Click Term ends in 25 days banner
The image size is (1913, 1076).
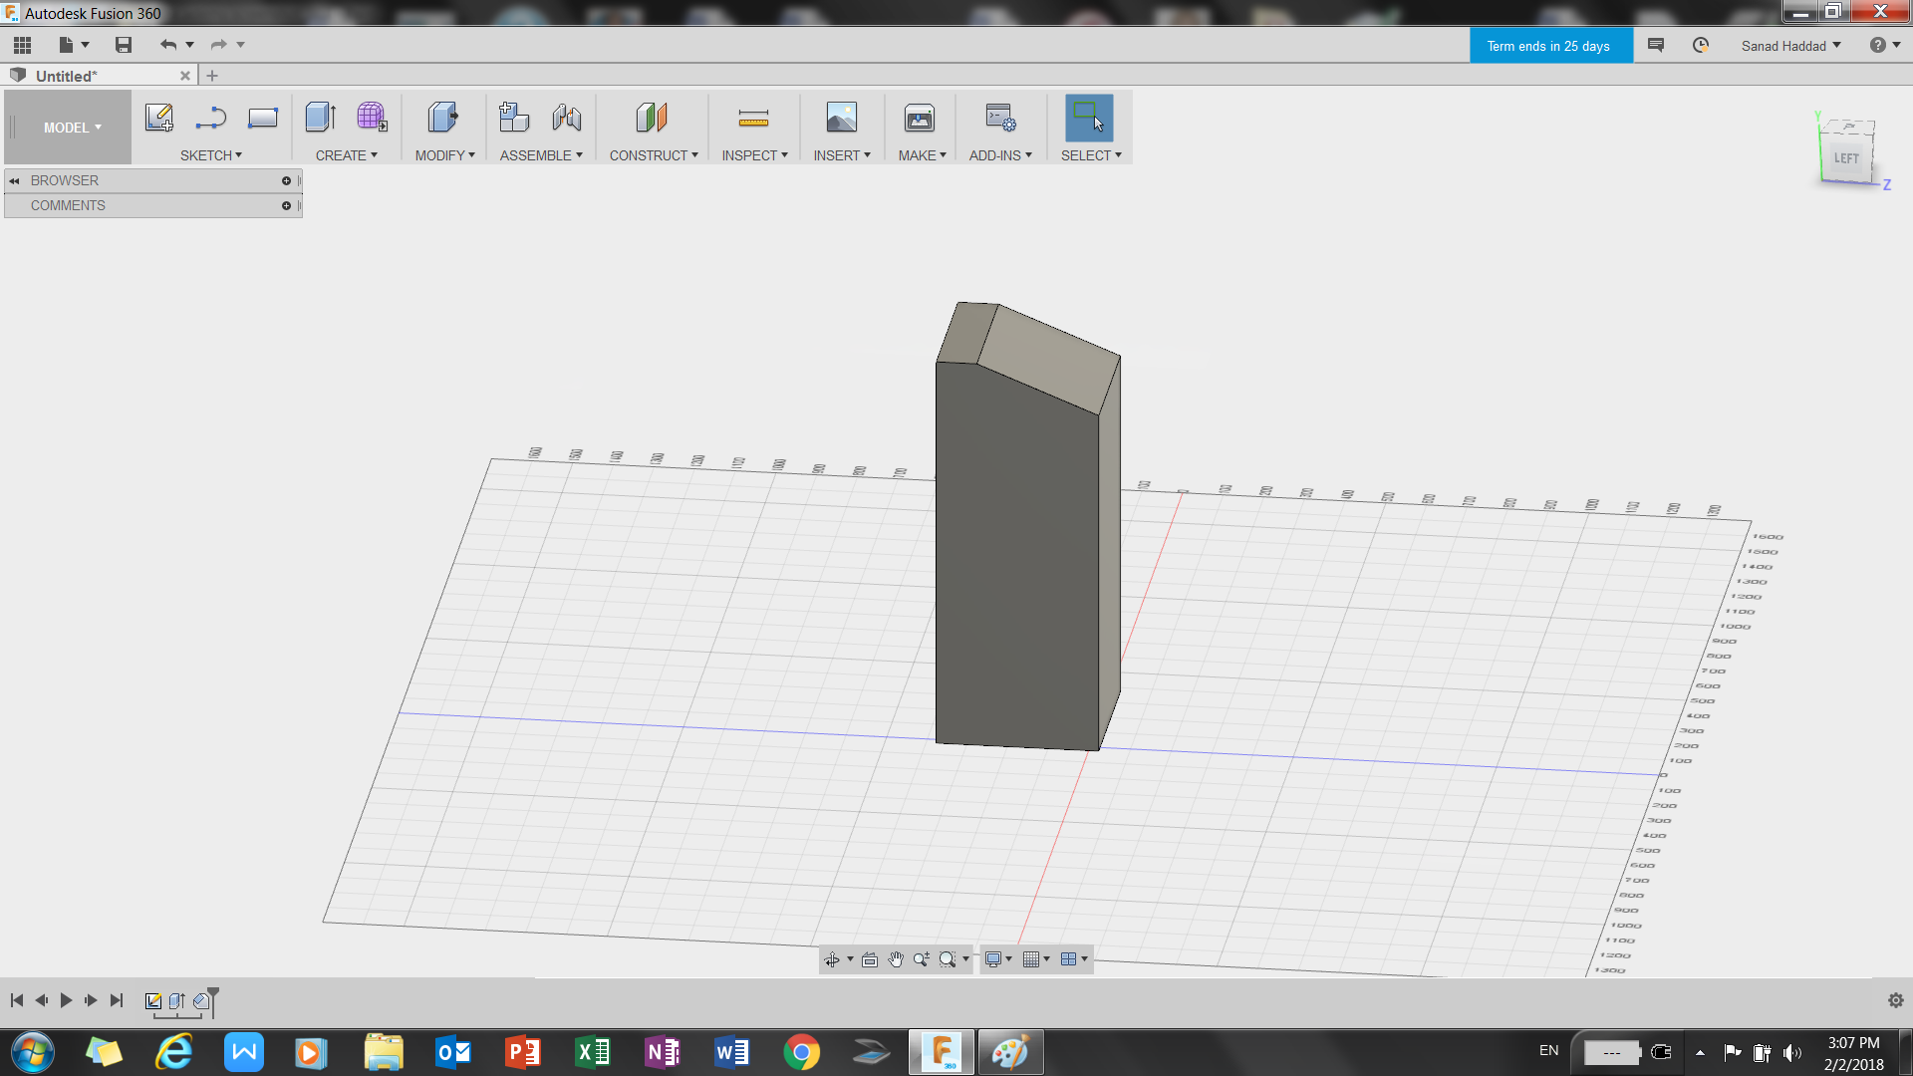point(1548,46)
